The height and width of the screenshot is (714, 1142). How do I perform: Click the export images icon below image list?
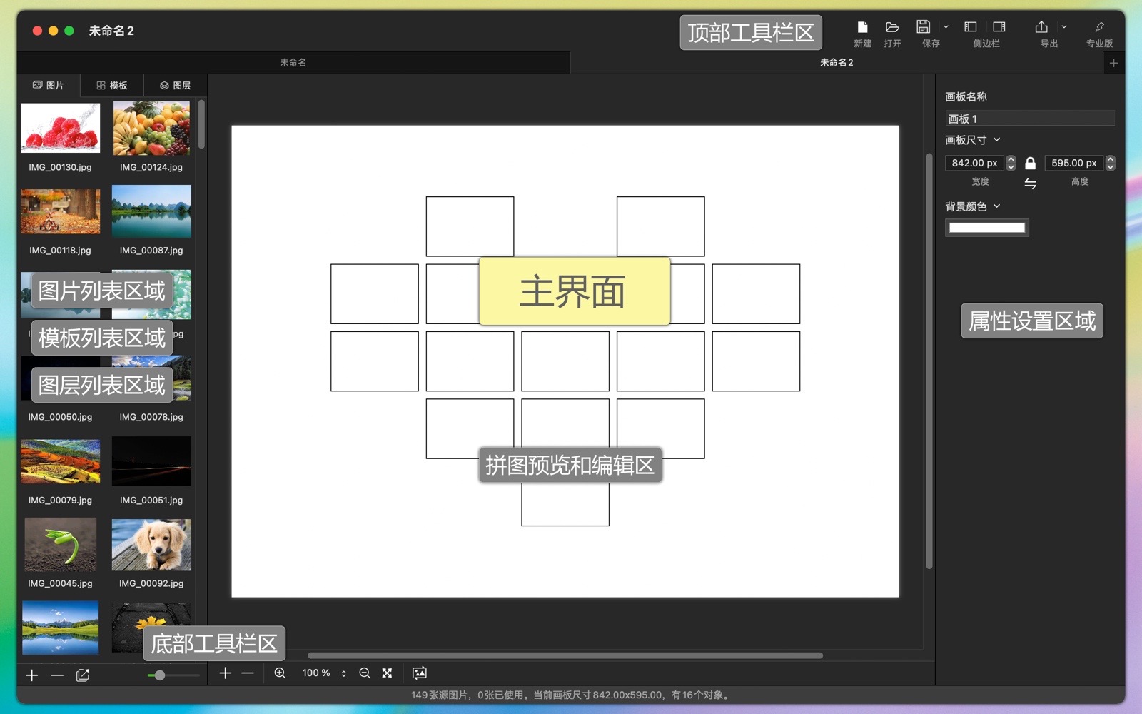pyautogui.click(x=83, y=675)
